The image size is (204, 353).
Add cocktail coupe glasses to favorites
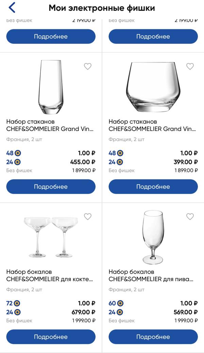pyautogui.click(x=88, y=217)
